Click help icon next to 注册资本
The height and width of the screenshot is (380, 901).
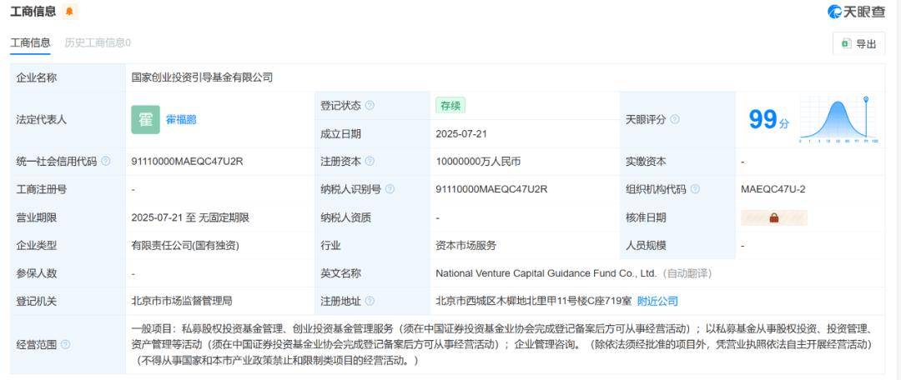coord(370,162)
